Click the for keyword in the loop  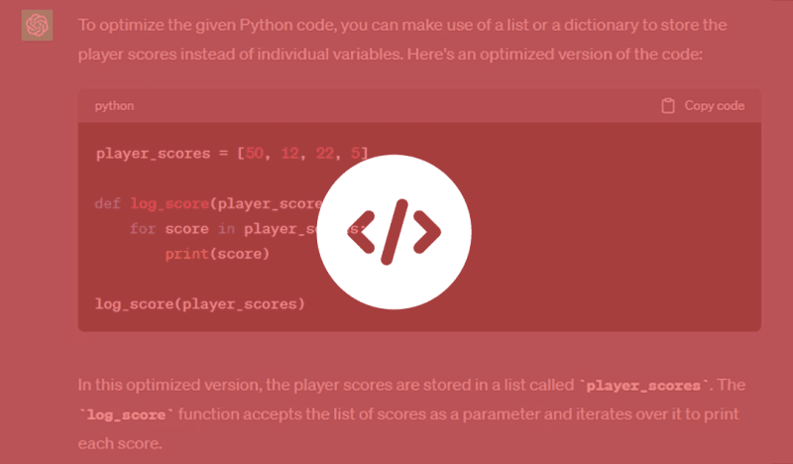pyautogui.click(x=142, y=229)
